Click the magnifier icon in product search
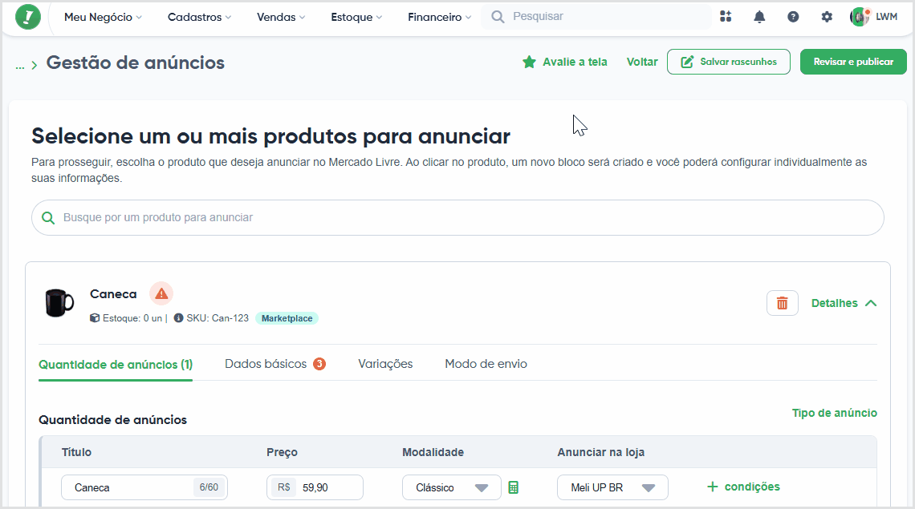 pos(48,217)
